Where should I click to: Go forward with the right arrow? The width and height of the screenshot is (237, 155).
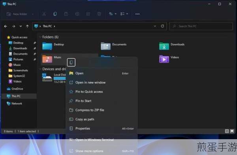(13, 26)
